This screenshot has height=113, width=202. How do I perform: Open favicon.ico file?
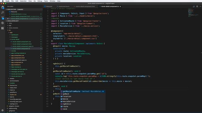(x=13, y=85)
